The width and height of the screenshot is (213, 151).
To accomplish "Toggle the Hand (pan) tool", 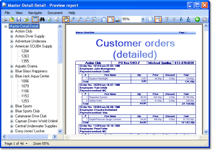I will click(x=66, y=19).
